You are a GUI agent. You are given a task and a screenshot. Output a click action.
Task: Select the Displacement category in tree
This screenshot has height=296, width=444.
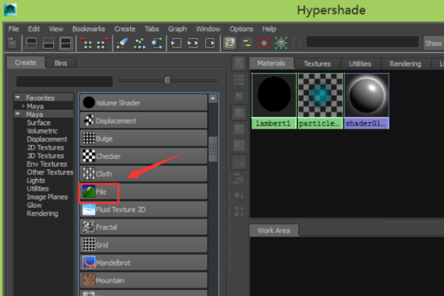pos(47,139)
